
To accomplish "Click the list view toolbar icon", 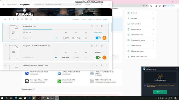I will tap(22, 19).
